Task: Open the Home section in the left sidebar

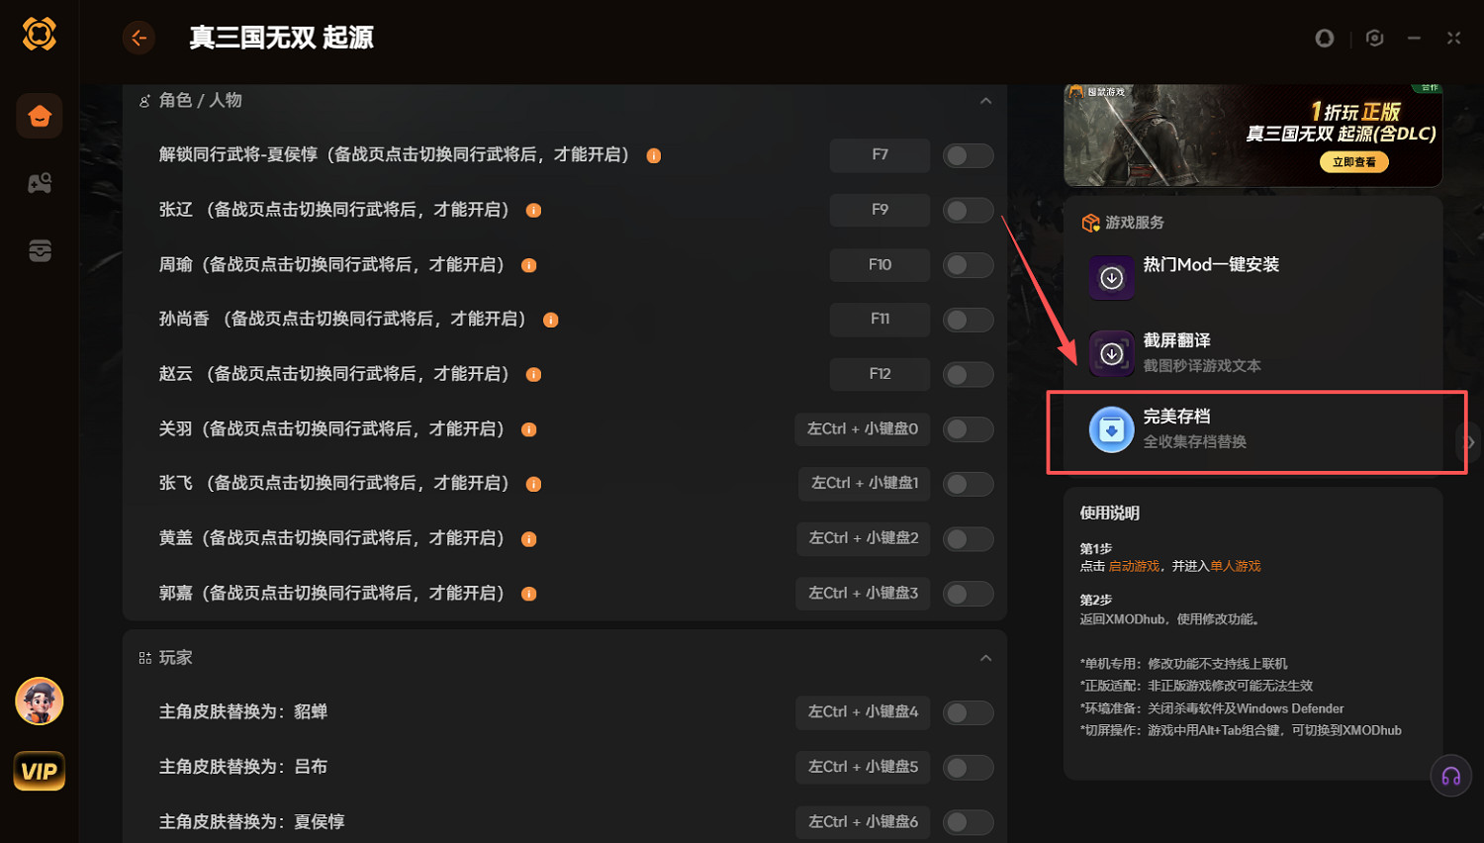Action: pyautogui.click(x=39, y=116)
